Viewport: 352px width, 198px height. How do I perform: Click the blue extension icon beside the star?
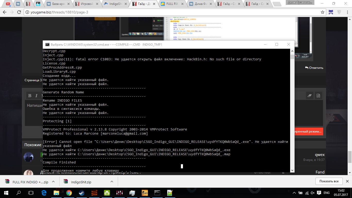(x=331, y=12)
